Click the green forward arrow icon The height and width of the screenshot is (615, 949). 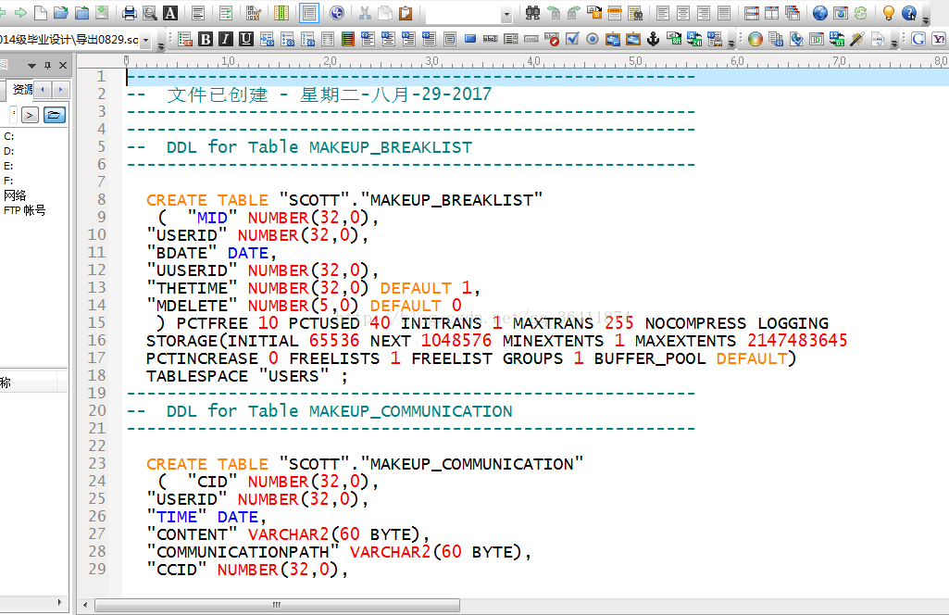click(20, 13)
